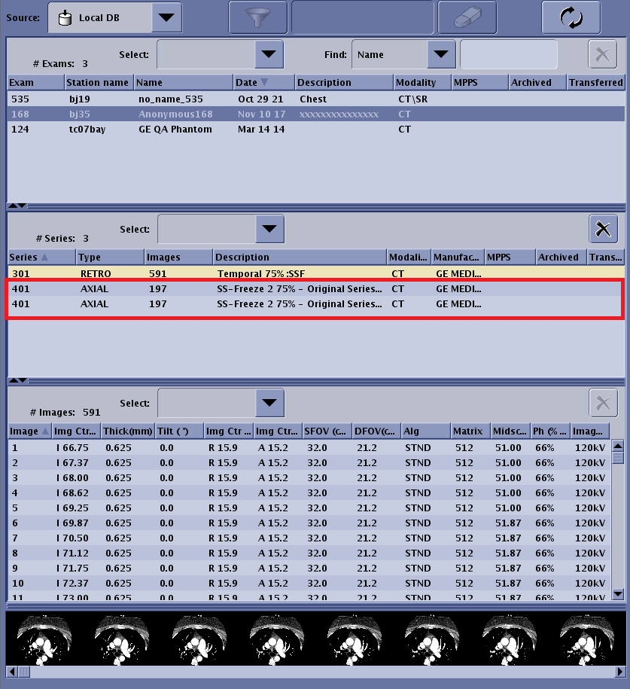Click the series tools wrench icon
630x689 pixels.
pos(602,229)
